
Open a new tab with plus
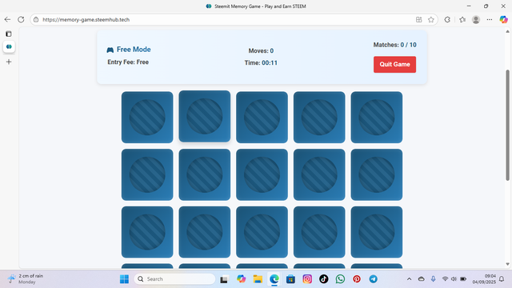pyautogui.click(x=9, y=62)
